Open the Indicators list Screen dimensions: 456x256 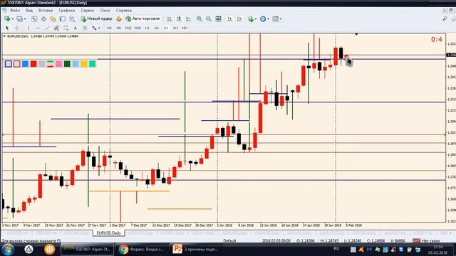coord(251,19)
